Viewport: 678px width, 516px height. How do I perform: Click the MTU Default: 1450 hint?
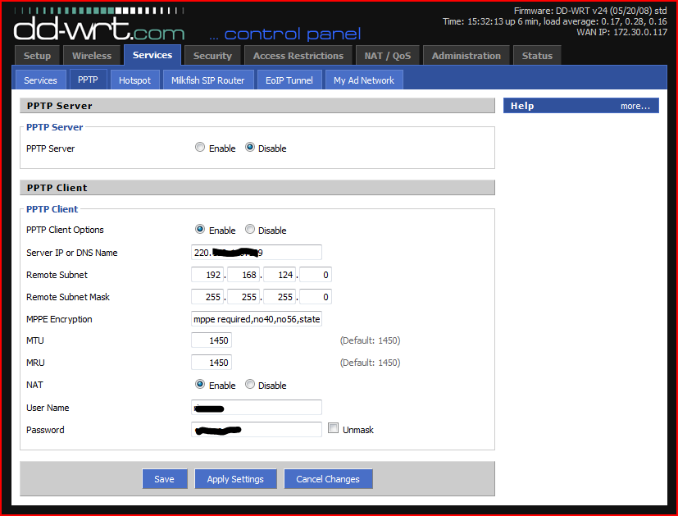click(370, 340)
